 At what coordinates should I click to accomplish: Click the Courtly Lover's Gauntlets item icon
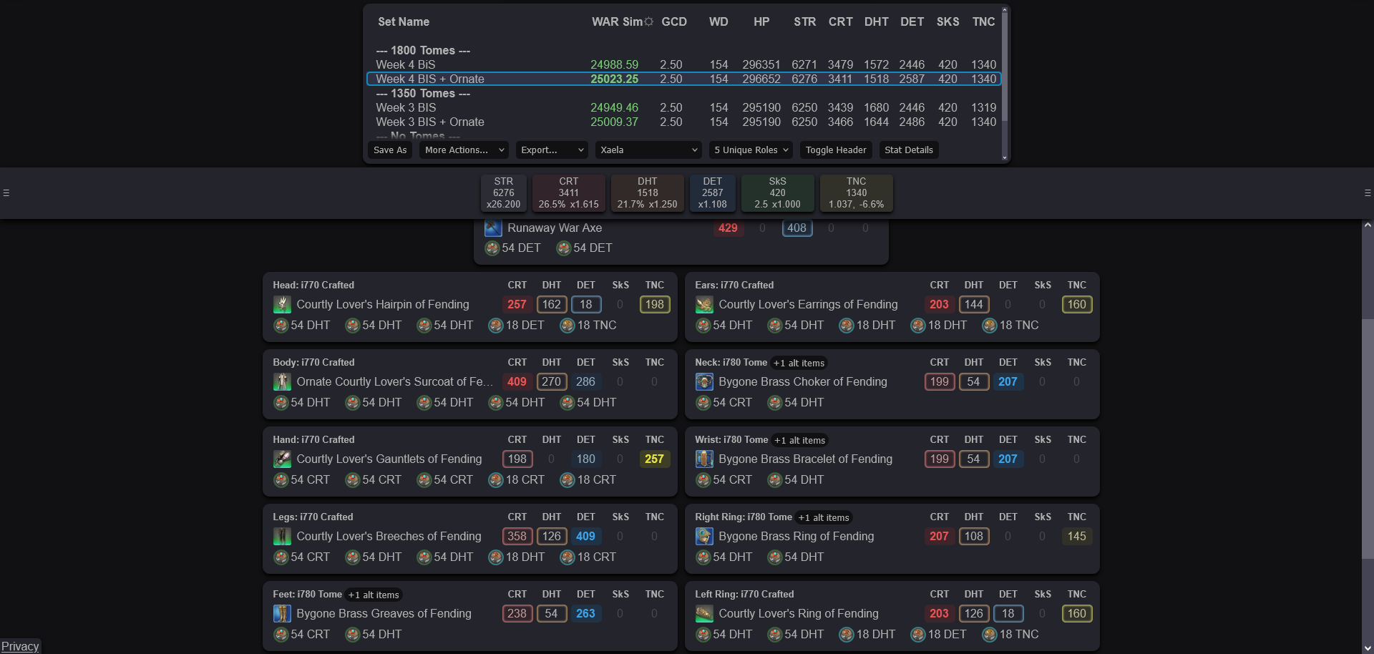click(x=282, y=459)
